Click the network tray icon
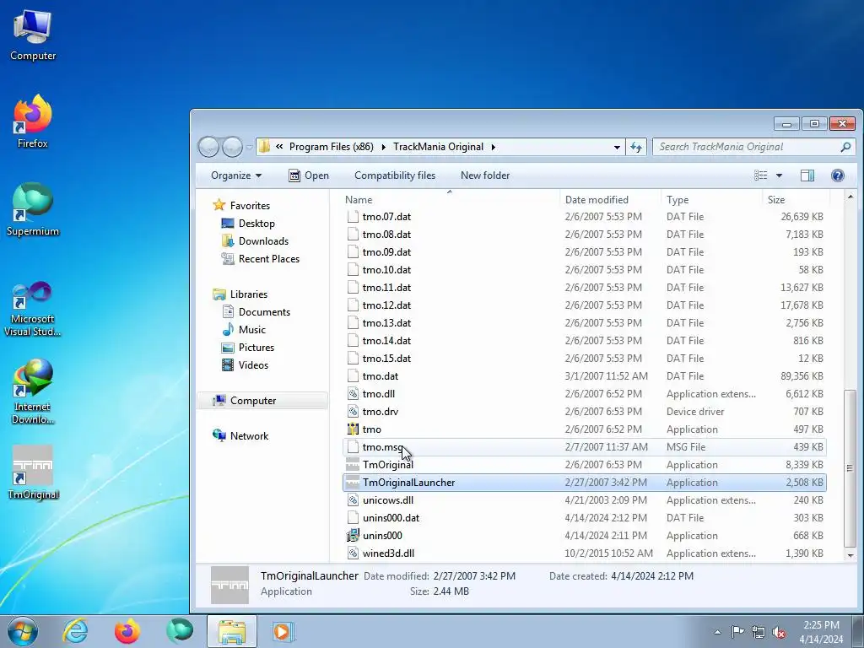The image size is (864, 648). point(759,631)
